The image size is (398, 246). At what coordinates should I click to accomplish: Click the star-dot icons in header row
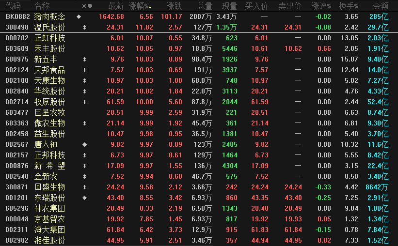[87, 6]
